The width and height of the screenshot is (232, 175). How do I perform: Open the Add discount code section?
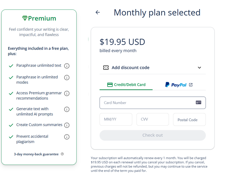pos(130,68)
